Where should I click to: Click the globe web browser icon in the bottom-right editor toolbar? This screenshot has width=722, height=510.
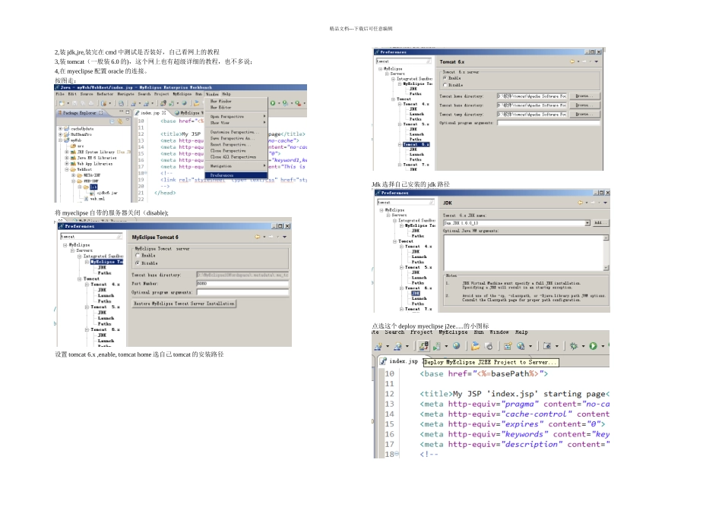456,346
